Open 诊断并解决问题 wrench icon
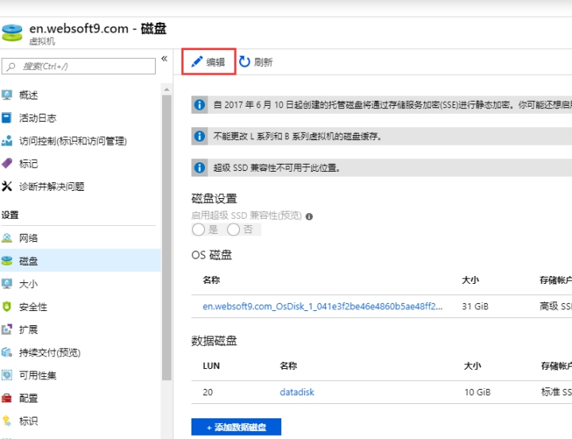This screenshot has height=439, width=572. 7,187
